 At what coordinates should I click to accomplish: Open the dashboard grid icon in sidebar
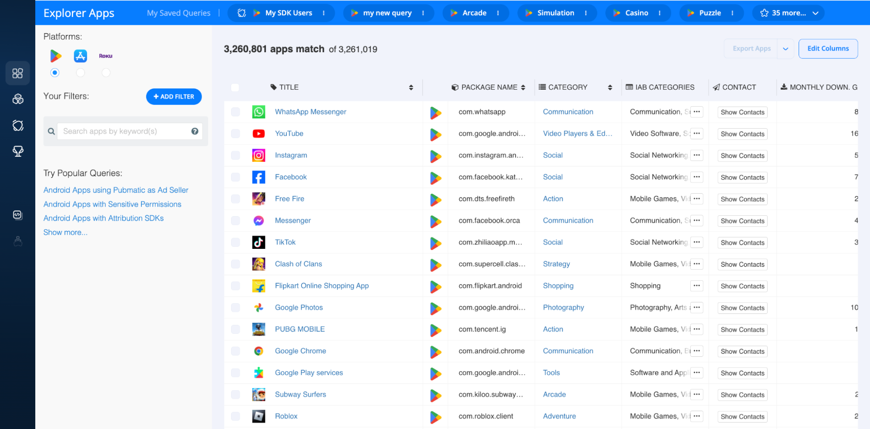click(x=17, y=73)
